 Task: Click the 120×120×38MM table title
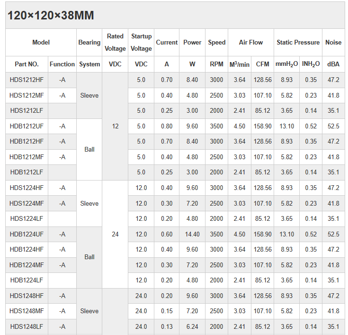pos(51,16)
